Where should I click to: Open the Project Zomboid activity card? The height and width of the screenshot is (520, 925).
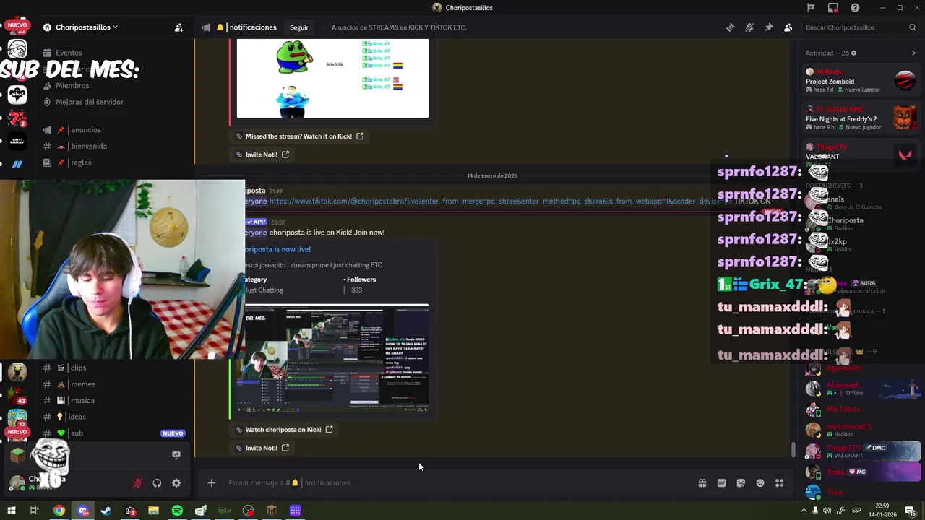[861, 81]
